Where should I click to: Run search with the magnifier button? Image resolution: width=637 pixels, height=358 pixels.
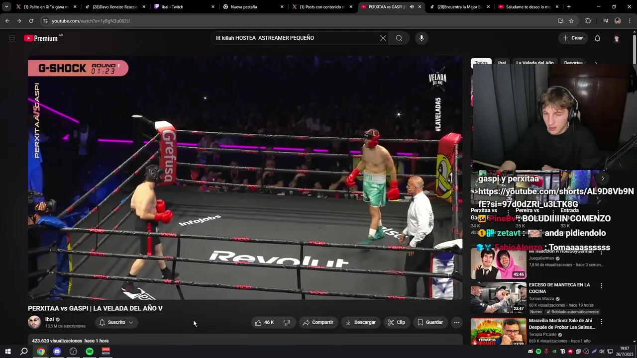click(399, 38)
